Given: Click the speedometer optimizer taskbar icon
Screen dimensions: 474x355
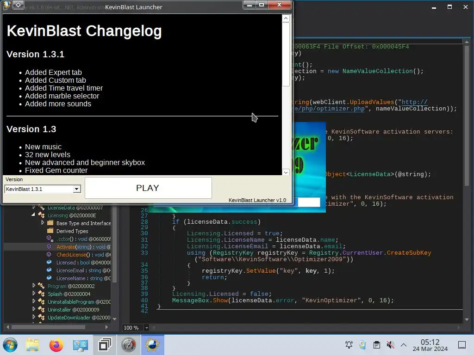Looking at the screenshot, I should (x=129, y=345).
